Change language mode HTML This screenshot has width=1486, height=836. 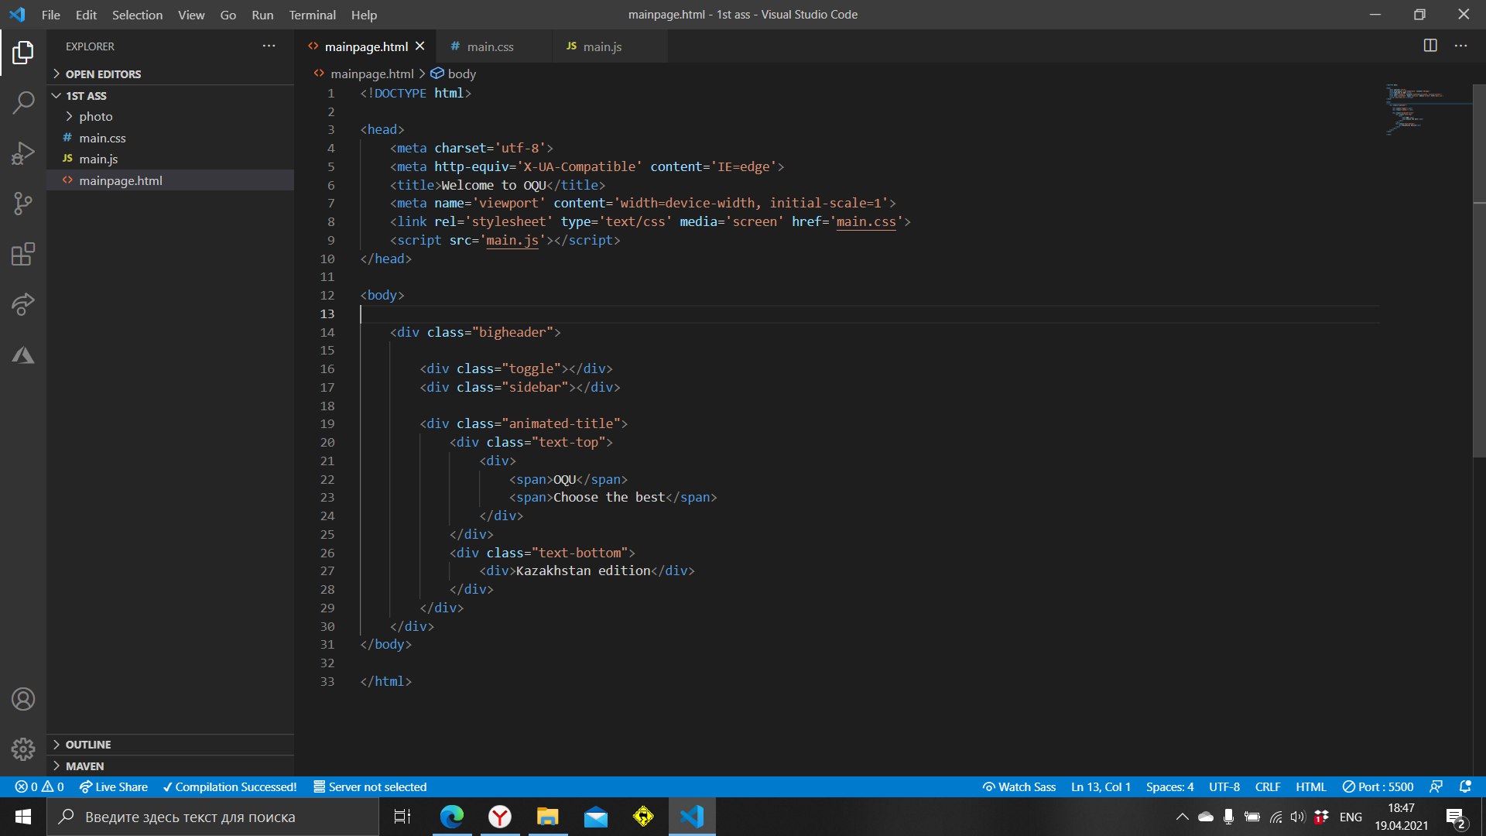coord(1311,786)
